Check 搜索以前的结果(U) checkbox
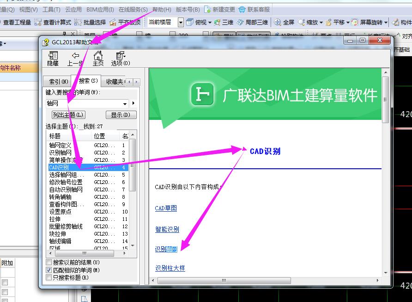This screenshot has width=412, height=302. click(x=48, y=262)
